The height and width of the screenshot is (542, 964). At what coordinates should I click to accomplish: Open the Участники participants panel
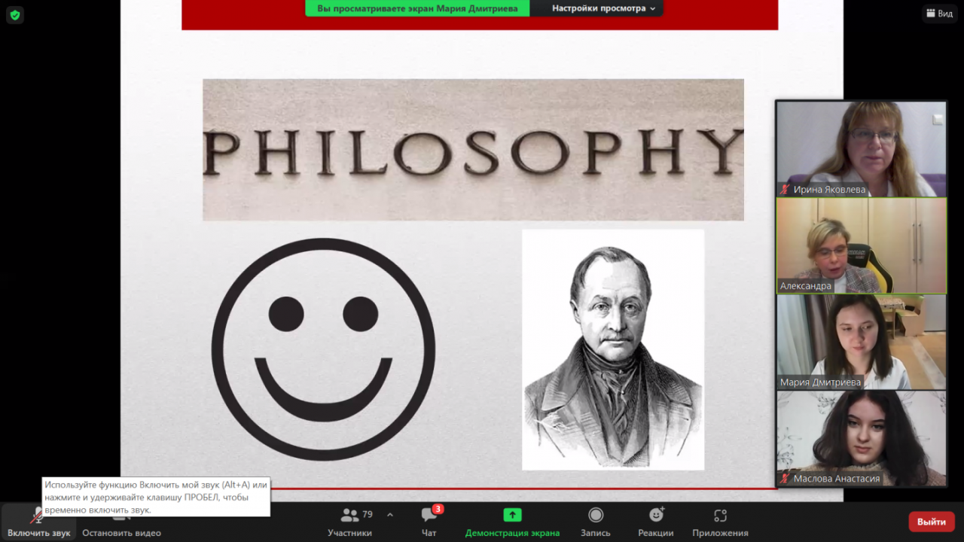(x=349, y=521)
